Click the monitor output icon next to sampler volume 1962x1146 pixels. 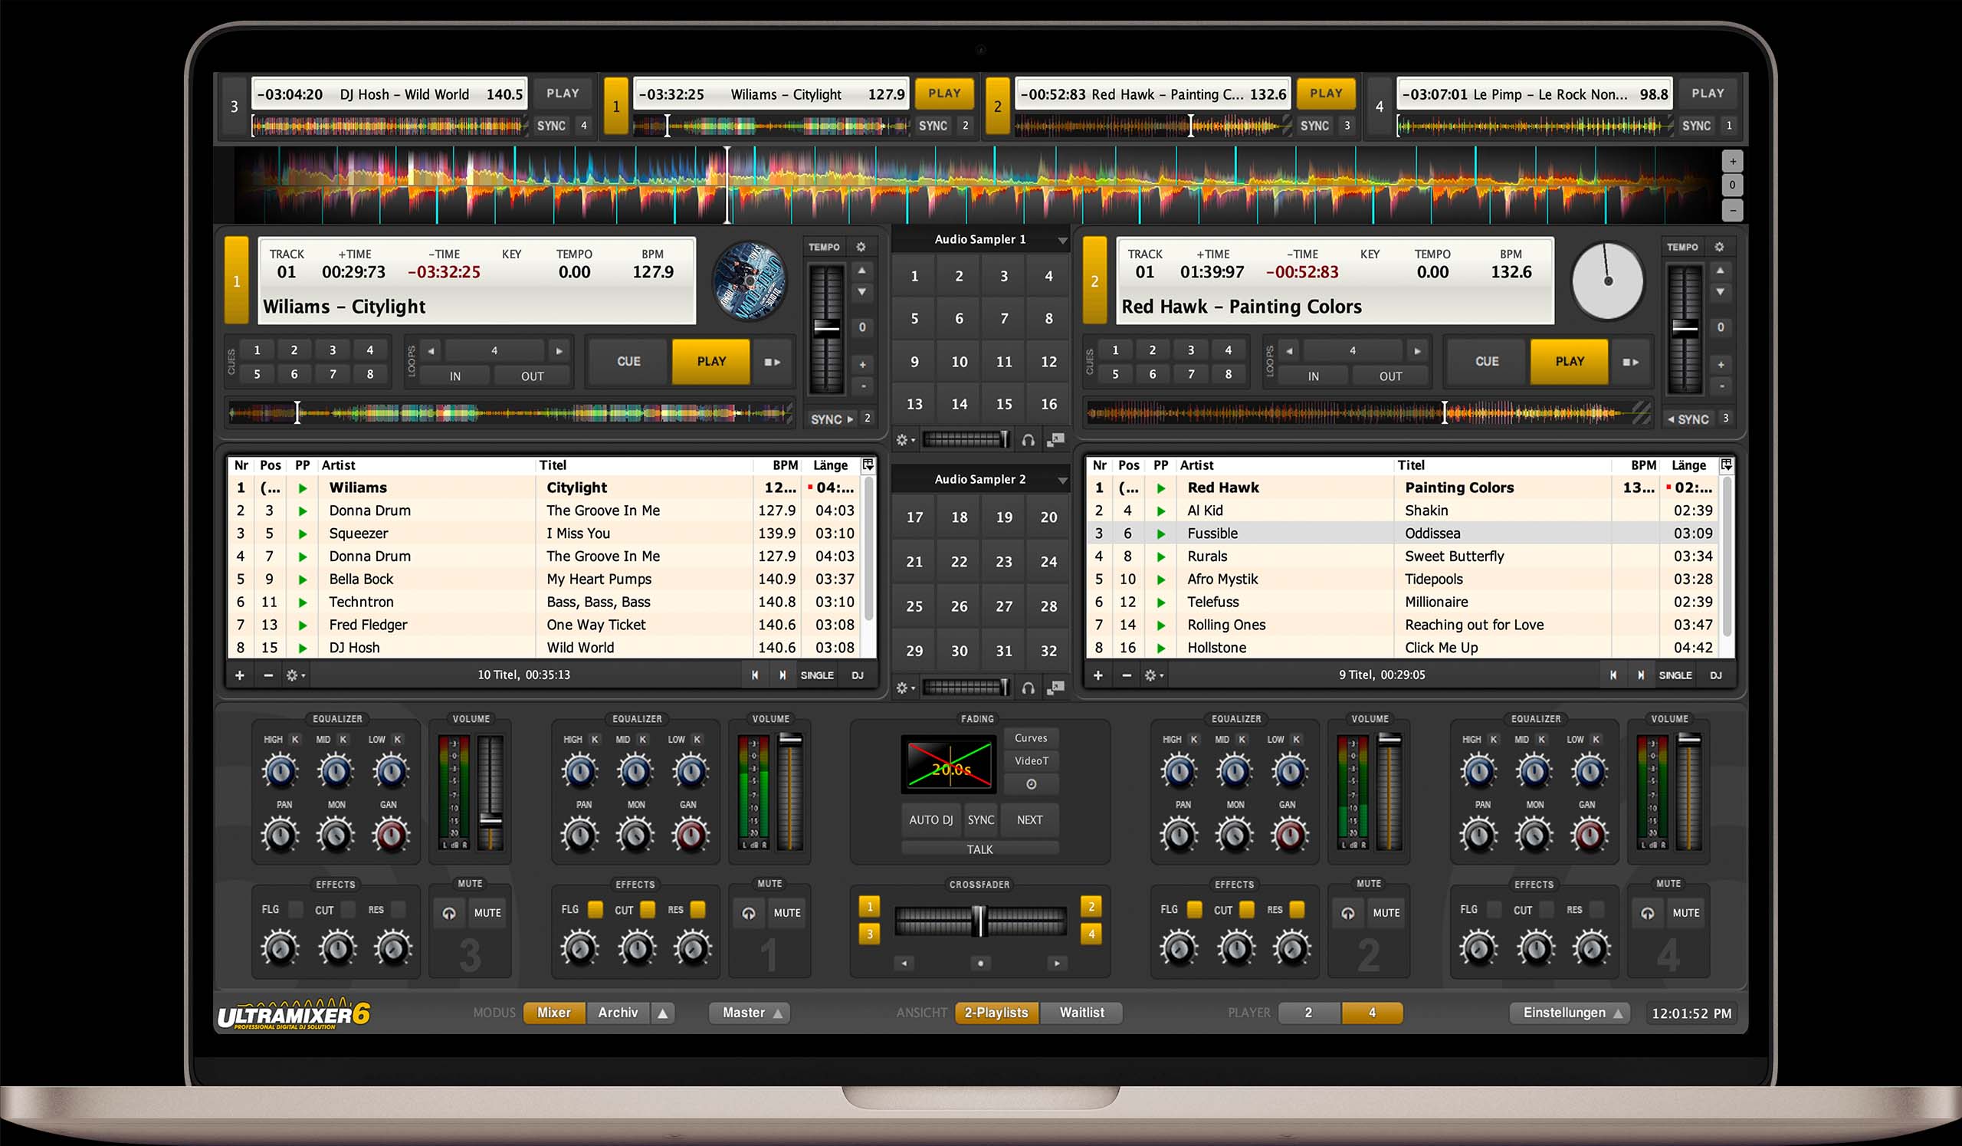1057,440
